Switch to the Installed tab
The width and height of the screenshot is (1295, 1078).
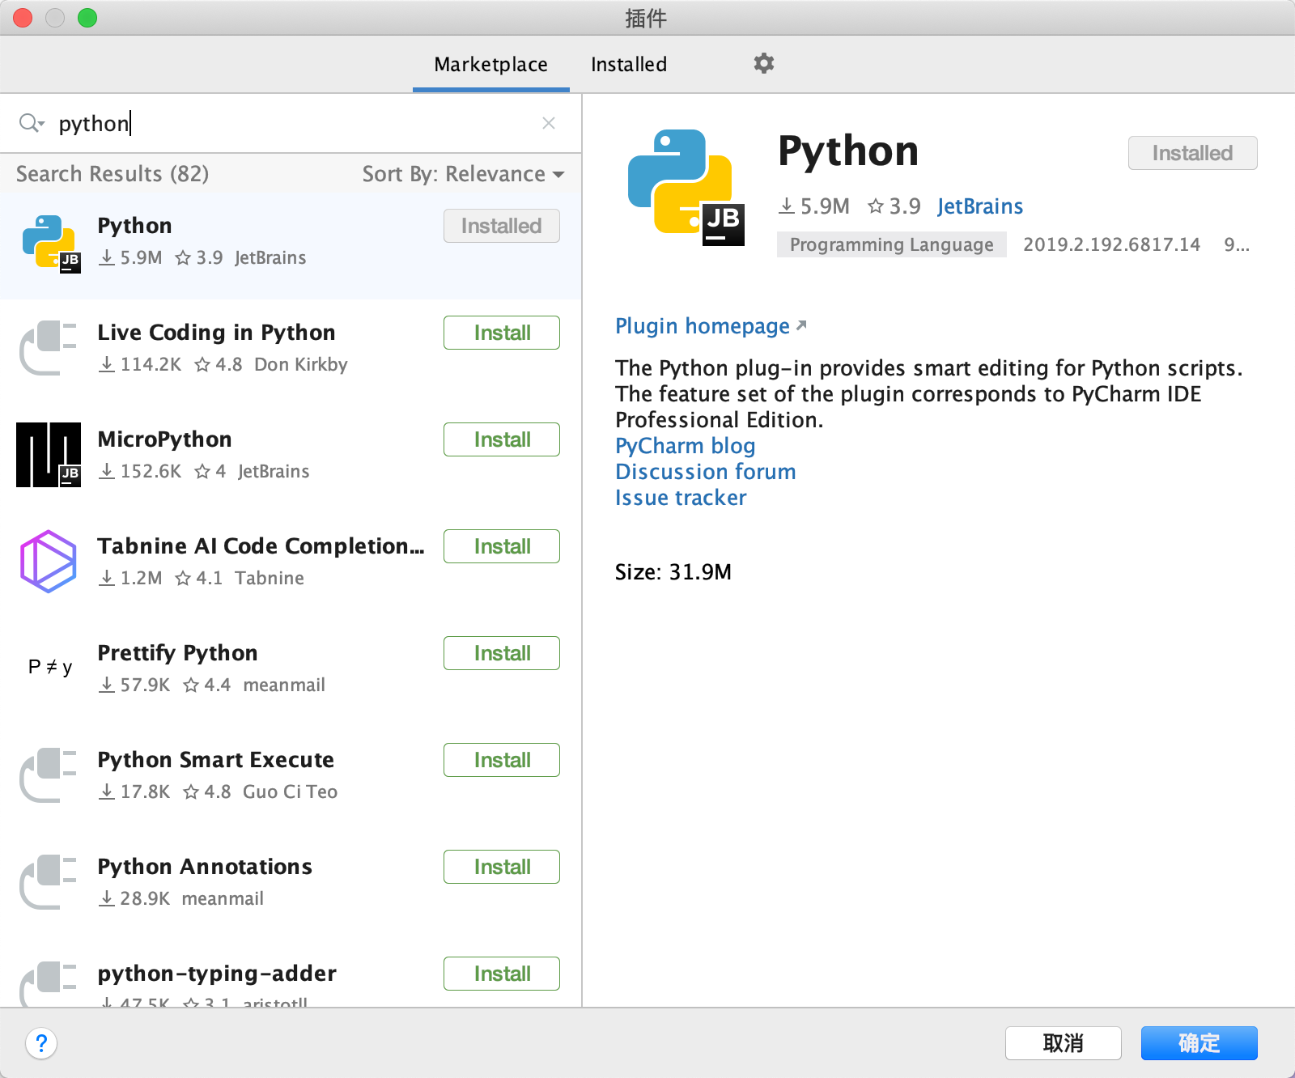point(629,64)
